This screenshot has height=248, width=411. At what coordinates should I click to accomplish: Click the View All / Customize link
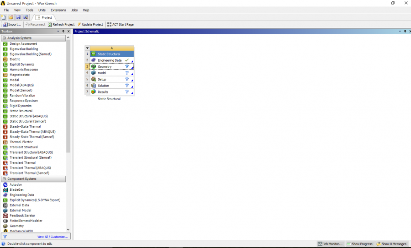[x=53, y=237]
